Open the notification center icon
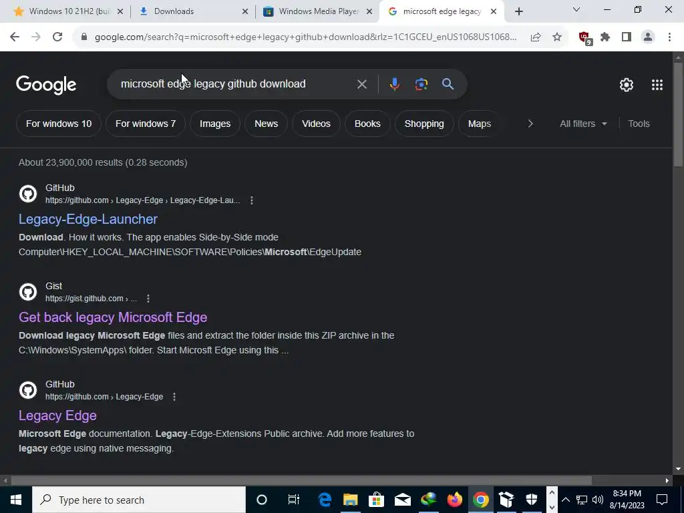684x513 pixels. 662,500
